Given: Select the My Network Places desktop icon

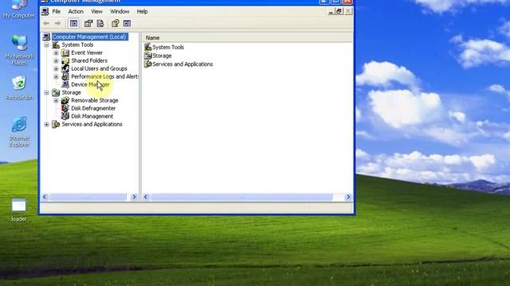Looking at the screenshot, I should coord(19,49).
